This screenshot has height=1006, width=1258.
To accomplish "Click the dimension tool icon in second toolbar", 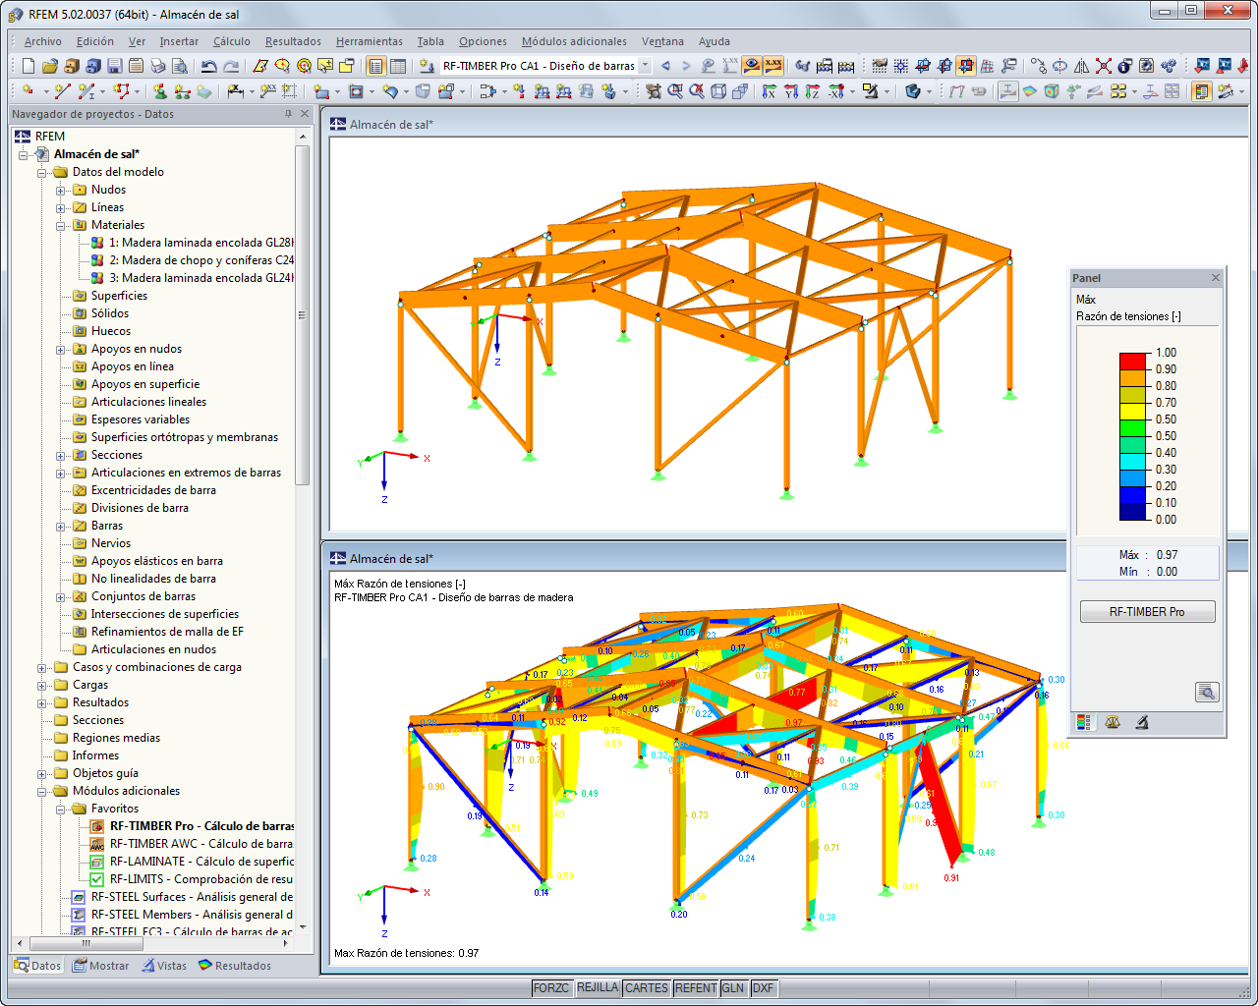I will click(236, 91).
